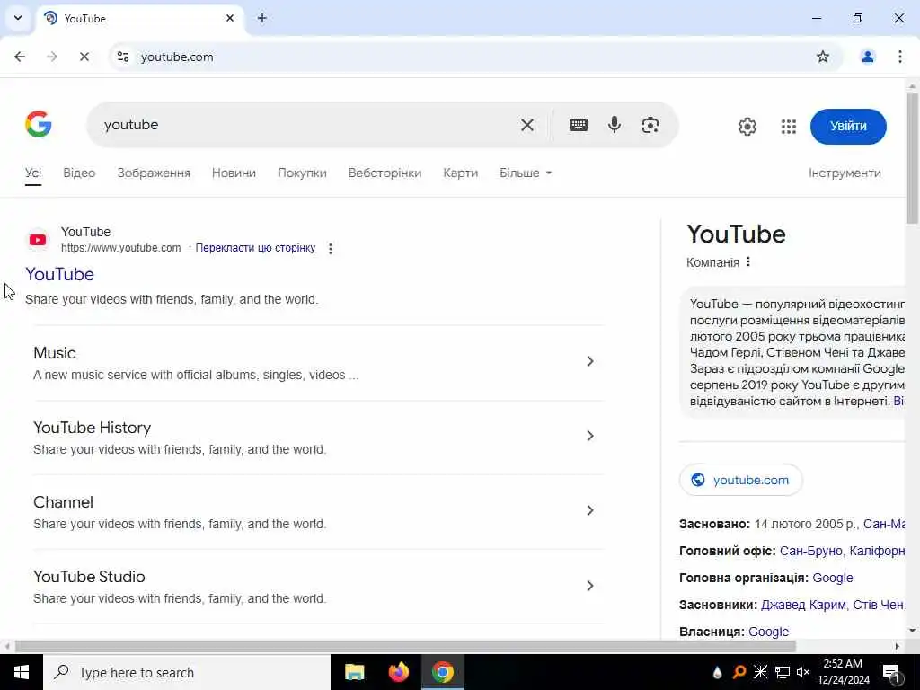Start voice search with microphone icon
This screenshot has width=920, height=690.
coord(615,125)
